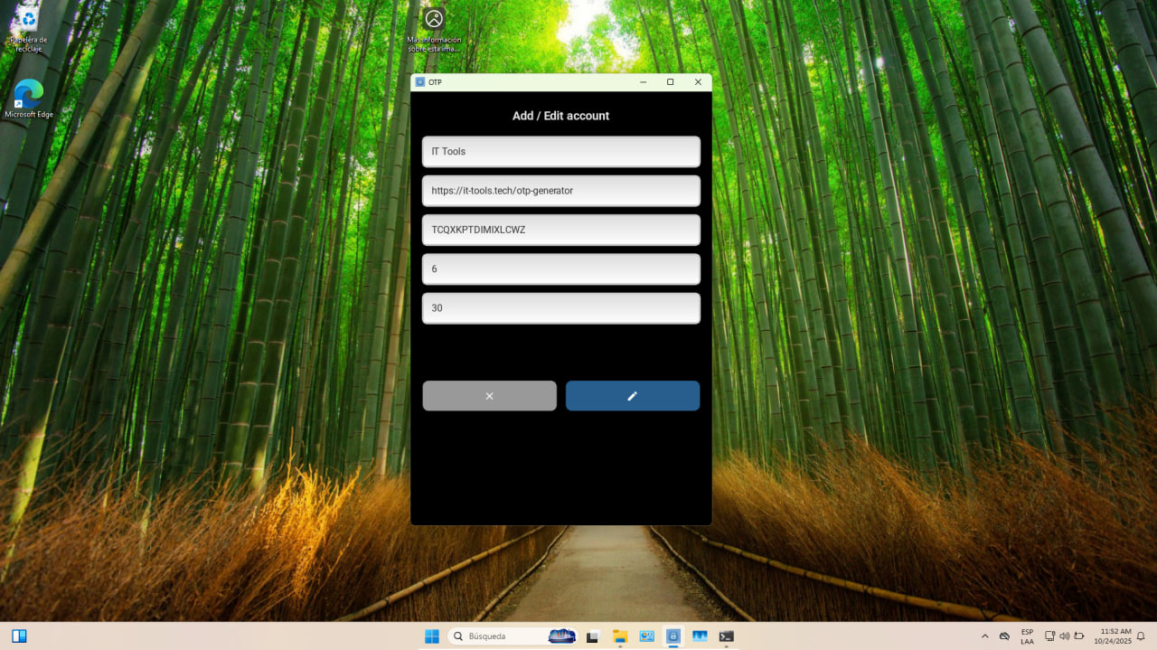Image resolution: width=1157 pixels, height=650 pixels.
Task: Open the Windows Start menu
Action: tap(432, 636)
